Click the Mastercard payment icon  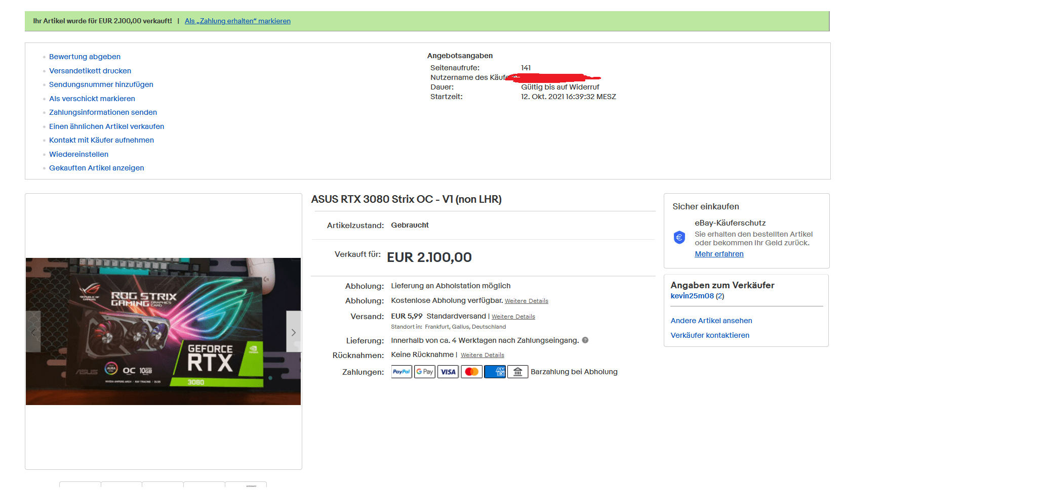[x=471, y=372]
